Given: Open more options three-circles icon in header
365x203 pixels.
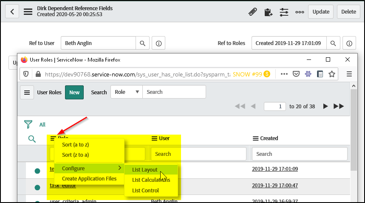Looking at the screenshot, I should [x=300, y=12].
